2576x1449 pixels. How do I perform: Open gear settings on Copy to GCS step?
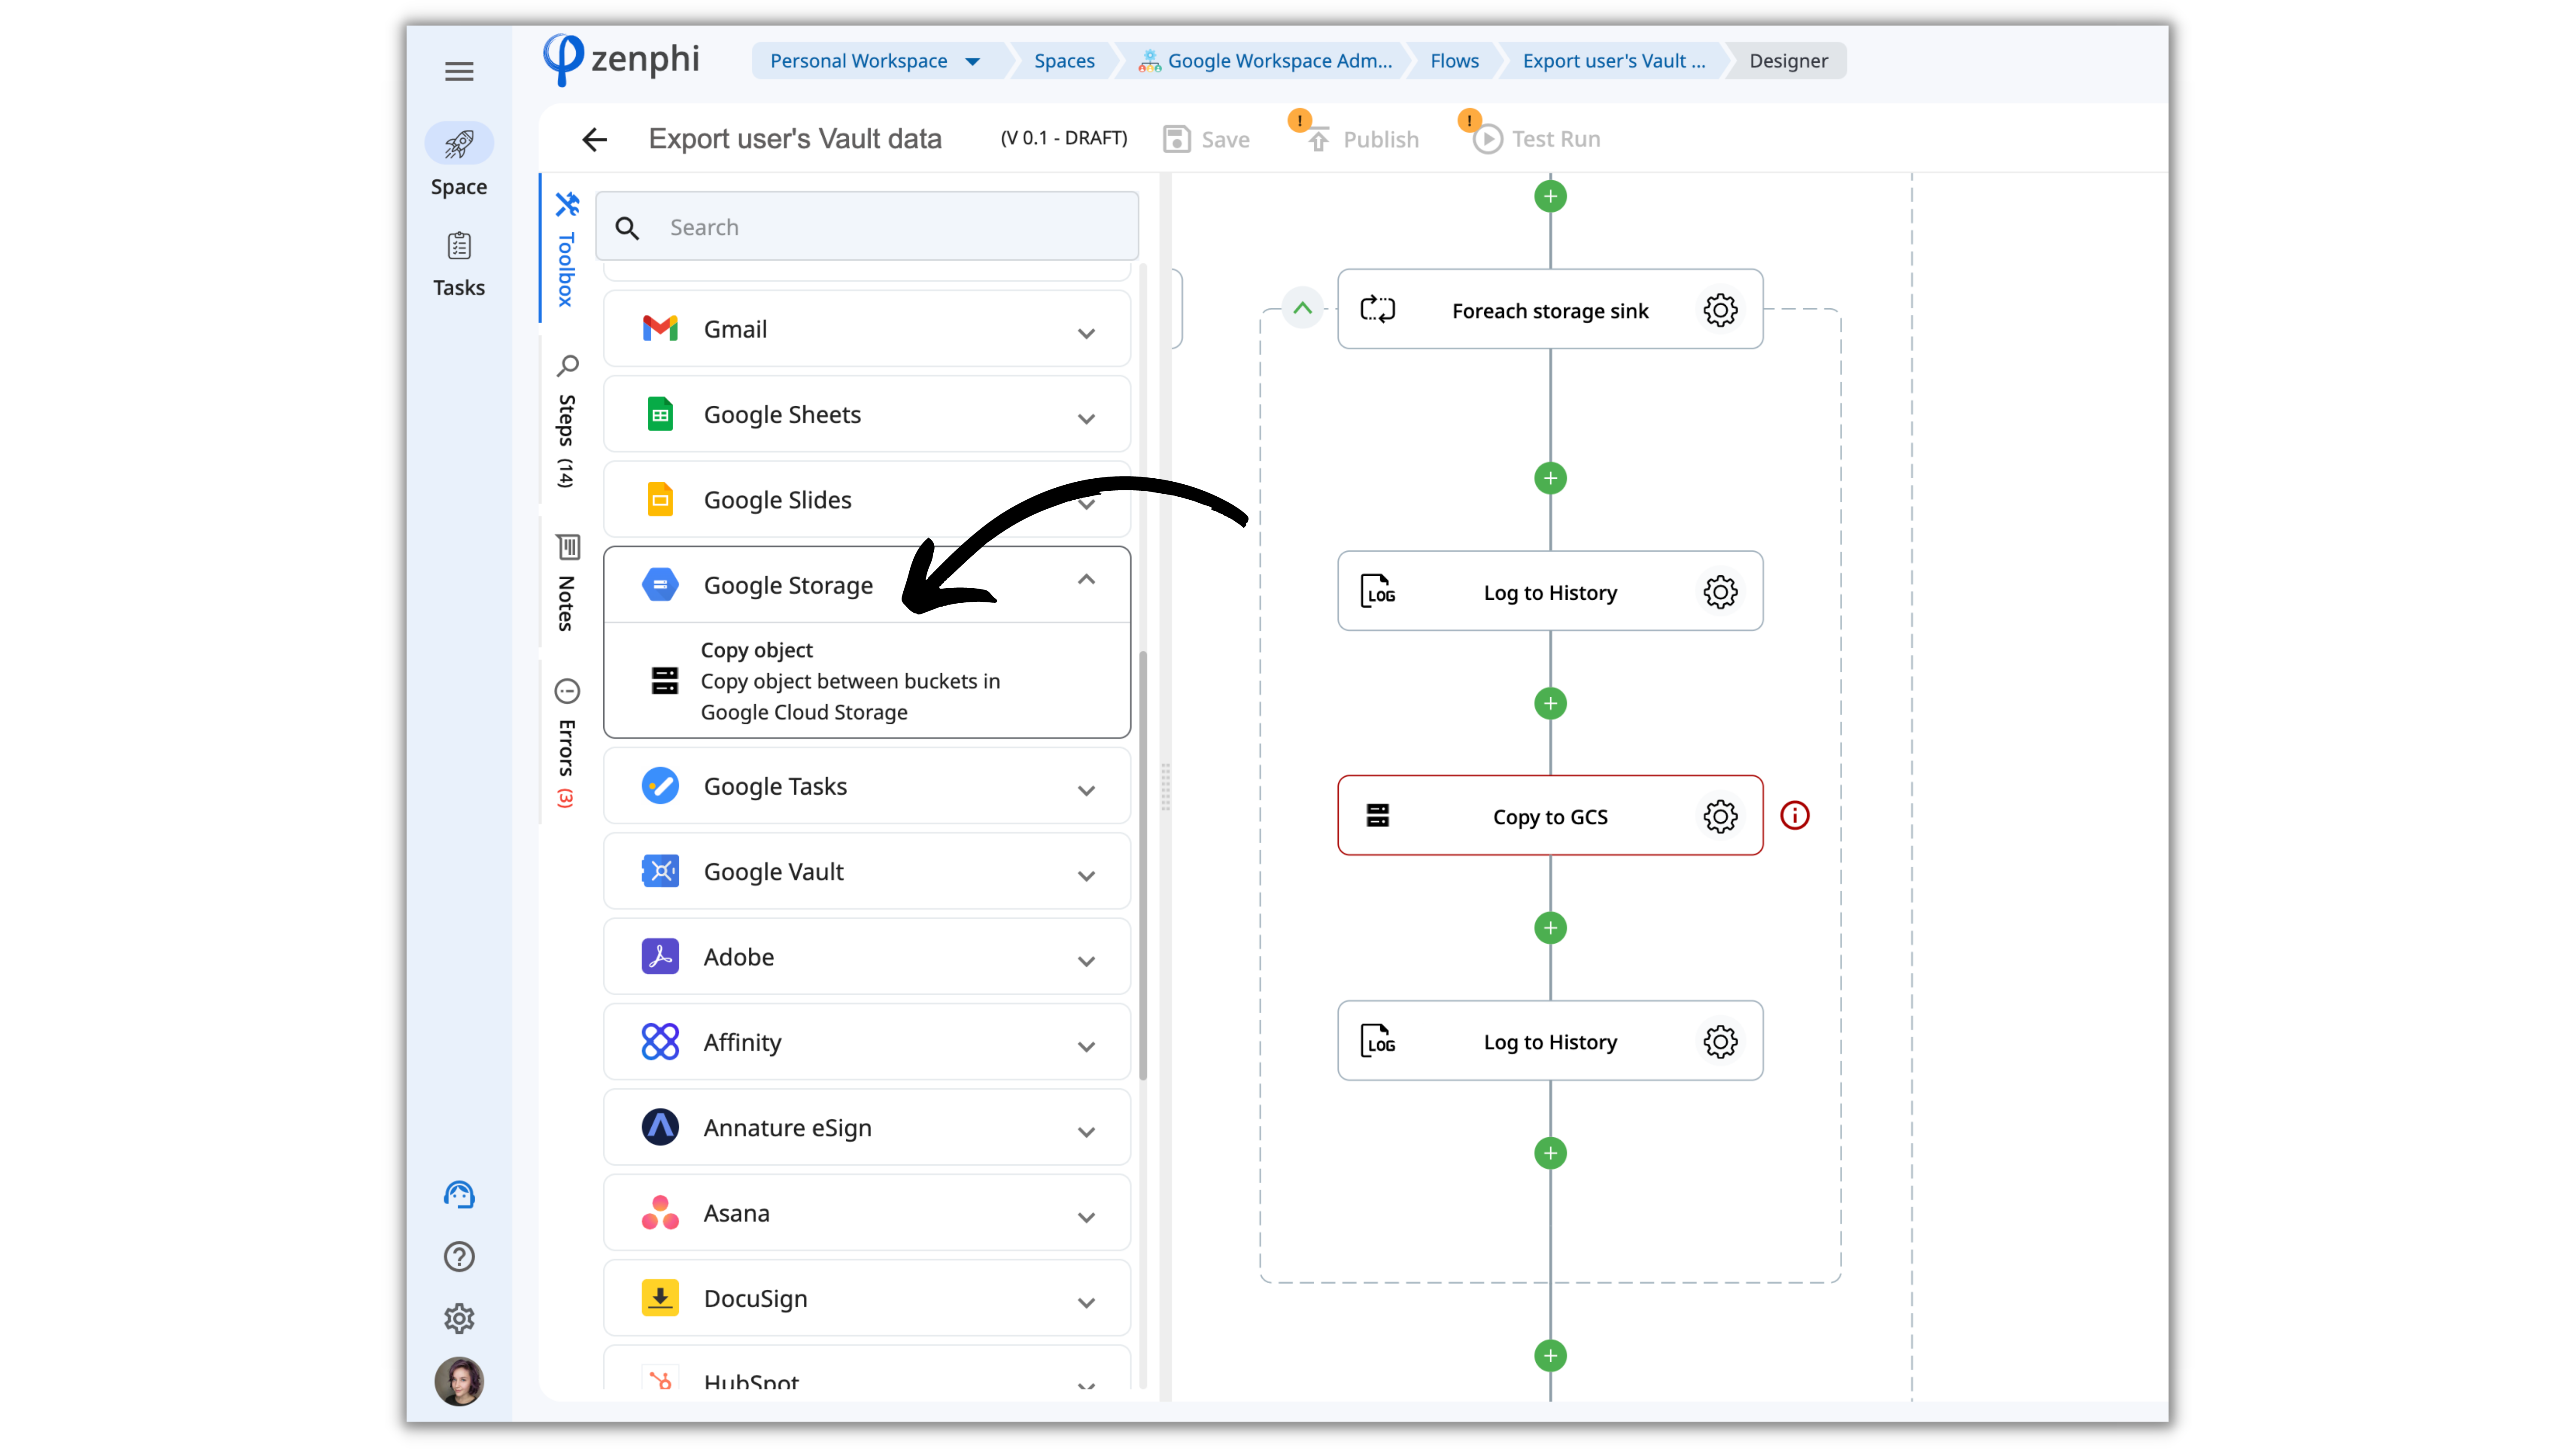pyautogui.click(x=1720, y=816)
